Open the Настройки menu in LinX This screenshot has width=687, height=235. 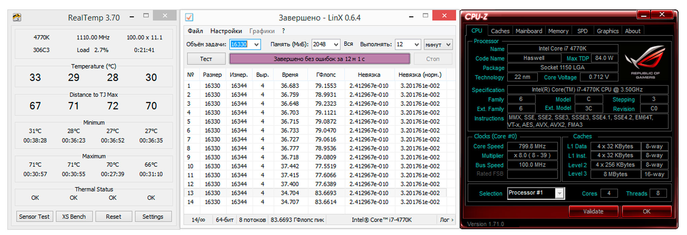click(226, 31)
